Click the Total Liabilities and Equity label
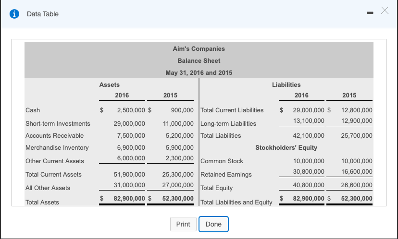This screenshot has width=398, height=239. tap(236, 202)
